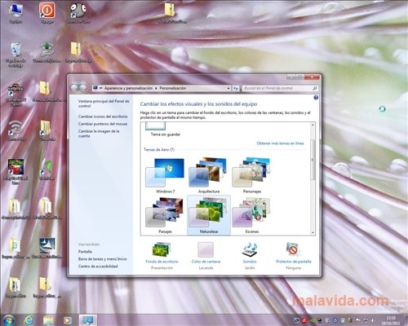Click the Forward navigation arrow button
Screen dimensions: 408x326
coord(82,88)
